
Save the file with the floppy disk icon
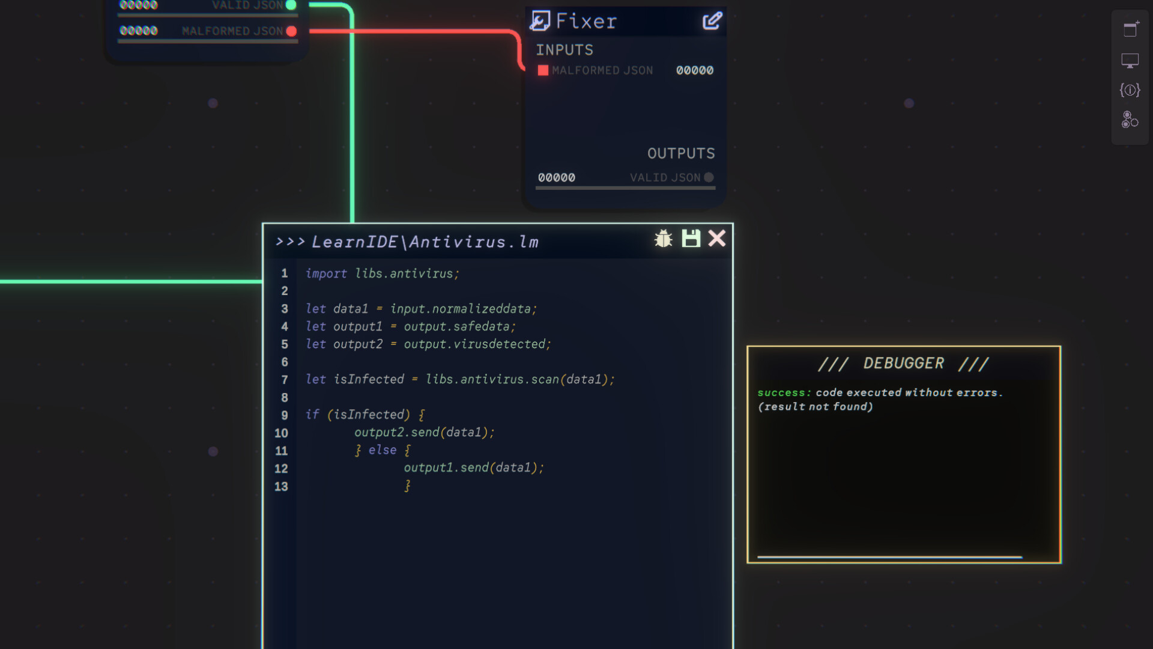691,239
